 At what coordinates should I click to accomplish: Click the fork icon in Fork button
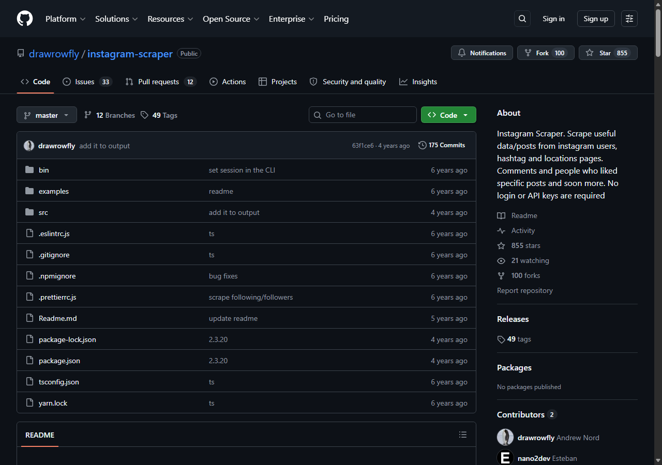pos(528,53)
